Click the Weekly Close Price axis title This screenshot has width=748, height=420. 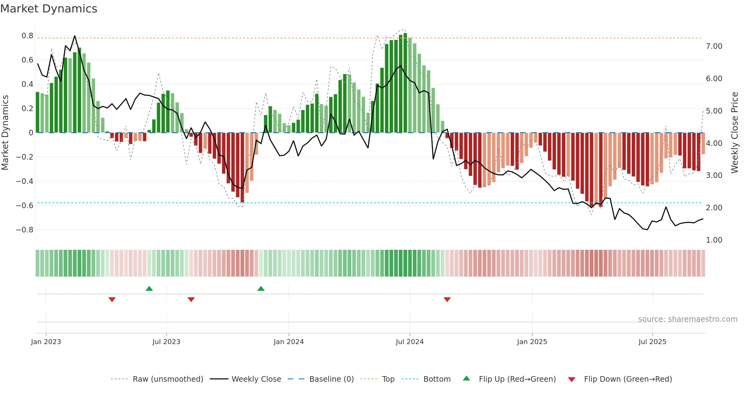735,133
